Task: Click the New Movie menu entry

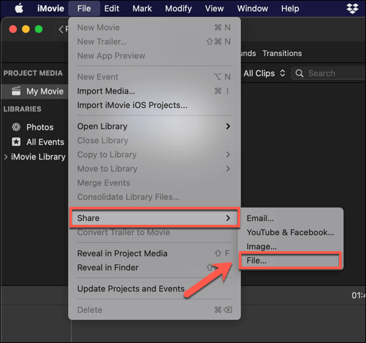Action: [154, 28]
